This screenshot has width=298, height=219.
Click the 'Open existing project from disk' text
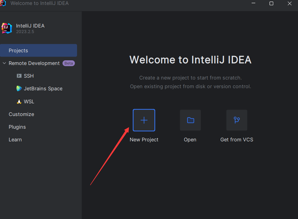pos(190,87)
